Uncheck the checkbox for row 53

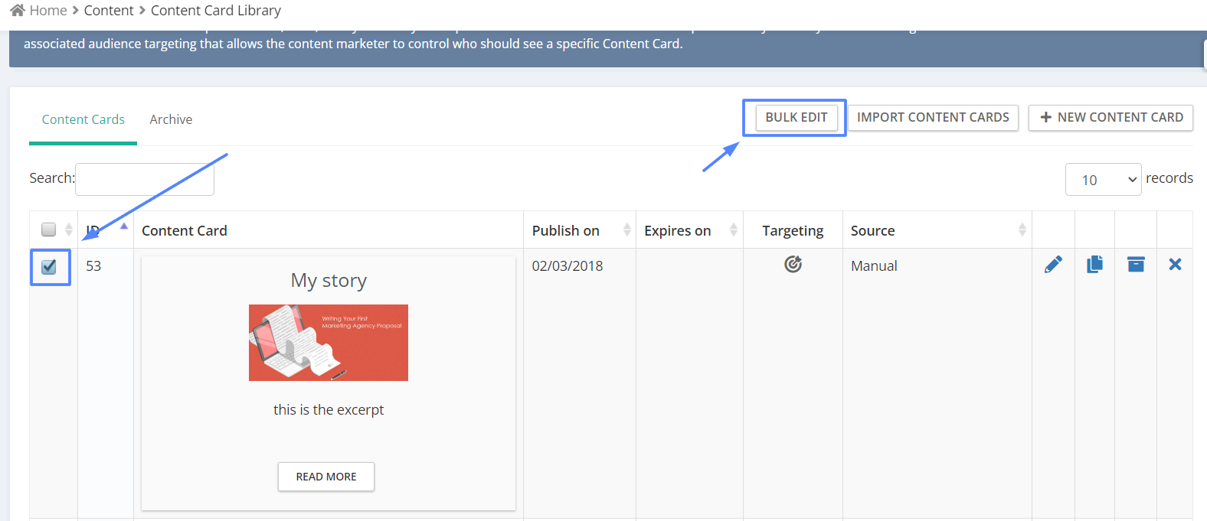pos(49,266)
